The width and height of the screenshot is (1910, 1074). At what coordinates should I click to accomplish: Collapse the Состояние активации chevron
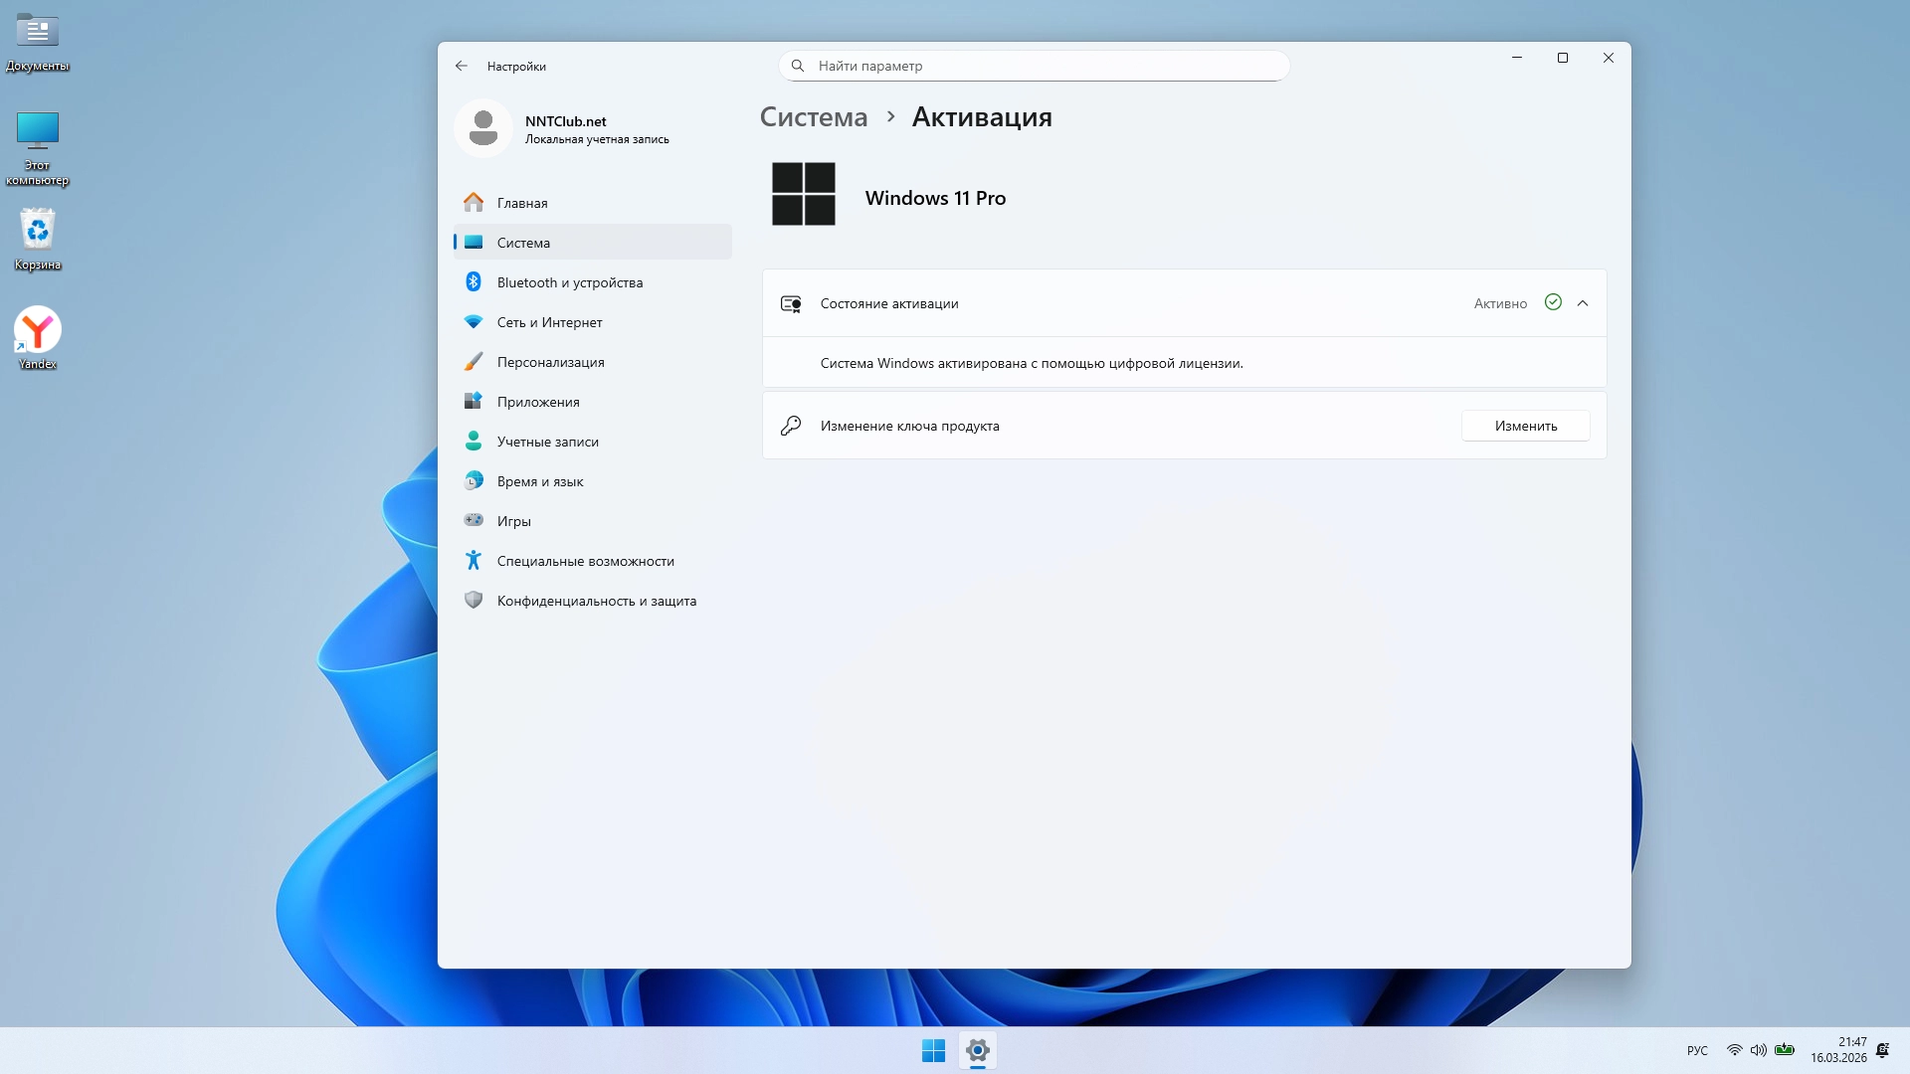1583,303
